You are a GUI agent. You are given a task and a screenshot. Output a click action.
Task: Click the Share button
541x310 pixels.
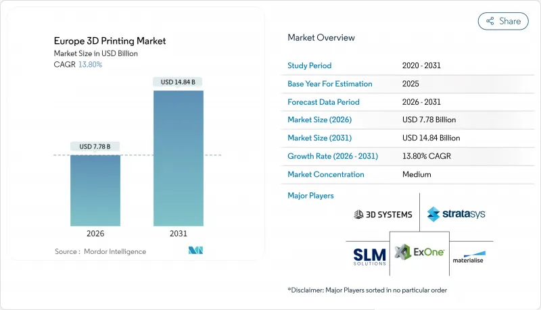(x=503, y=21)
